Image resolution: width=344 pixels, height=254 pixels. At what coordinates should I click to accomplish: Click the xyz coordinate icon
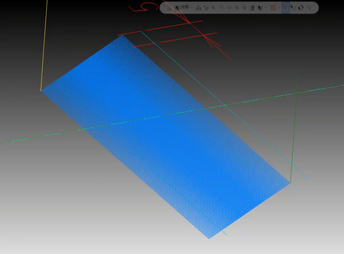click(198, 8)
